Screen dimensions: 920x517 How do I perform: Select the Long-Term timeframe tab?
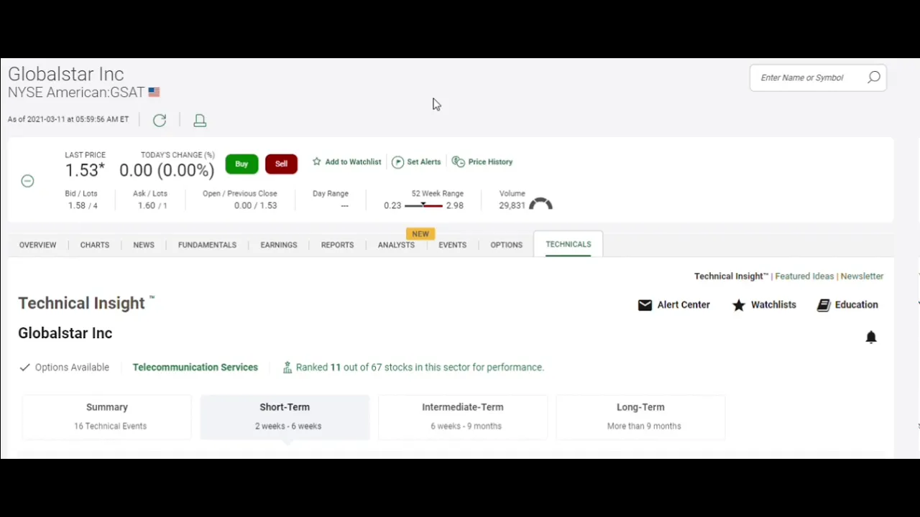[640, 416]
